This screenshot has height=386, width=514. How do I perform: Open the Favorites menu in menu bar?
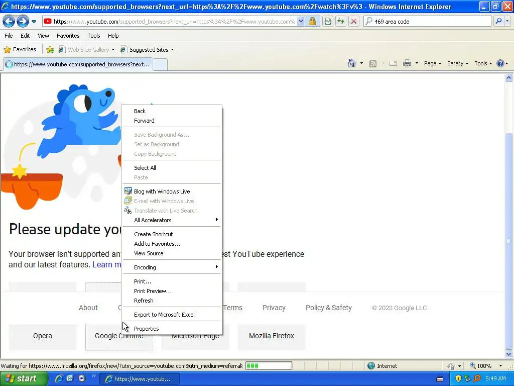pyautogui.click(x=68, y=36)
